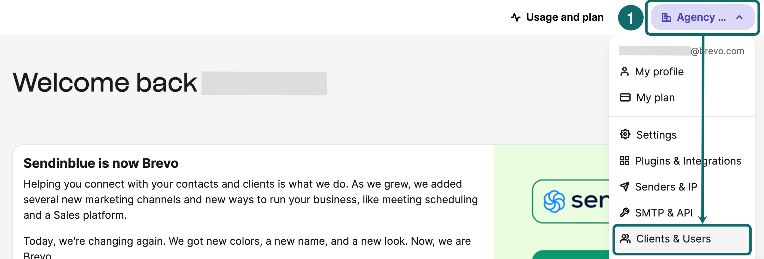Image resolution: width=764 pixels, height=259 pixels.
Task: Click the paper plane icon for Senders & IP
Action: tap(625, 187)
